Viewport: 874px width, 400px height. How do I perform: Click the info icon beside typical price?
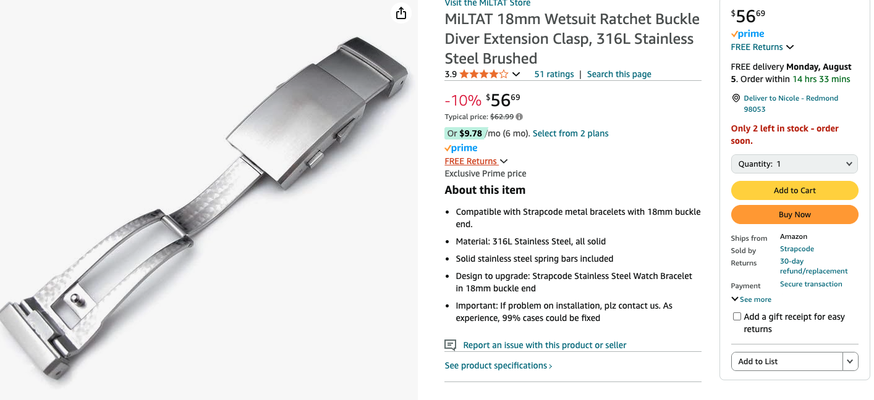[519, 117]
